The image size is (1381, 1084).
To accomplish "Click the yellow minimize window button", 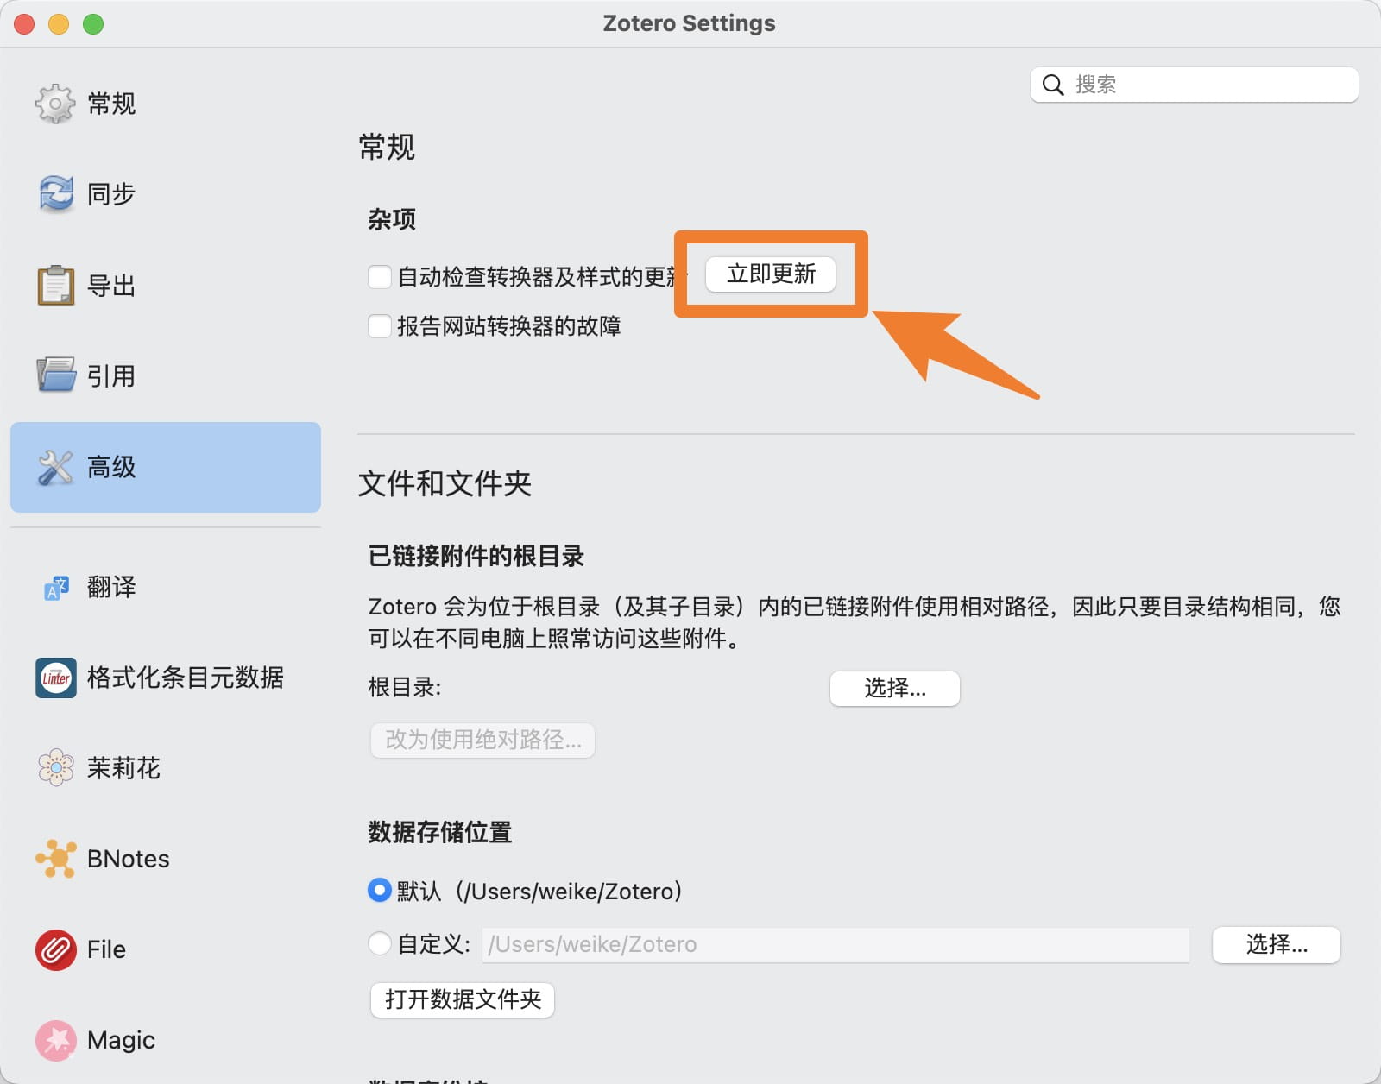I will 59,24.
